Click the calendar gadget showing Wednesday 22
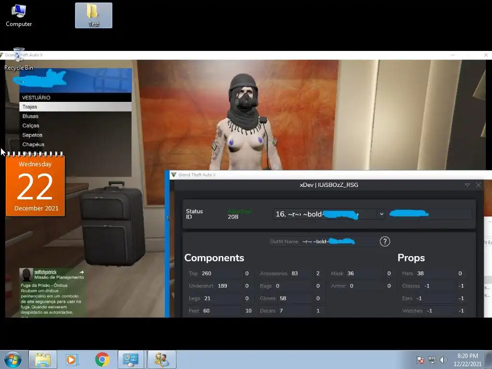The height and width of the screenshot is (369, 492). point(35,184)
